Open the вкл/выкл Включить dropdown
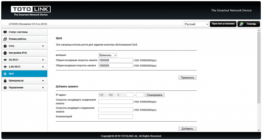 click(108, 55)
